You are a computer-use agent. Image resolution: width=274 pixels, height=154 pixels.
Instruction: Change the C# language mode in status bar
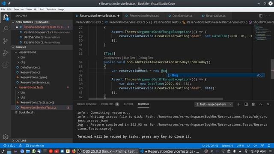click(x=255, y=145)
